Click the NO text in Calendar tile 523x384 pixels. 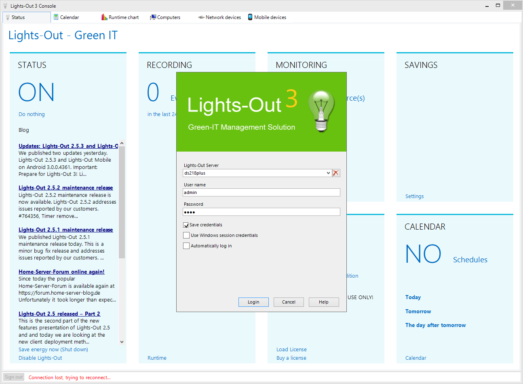coord(423,254)
